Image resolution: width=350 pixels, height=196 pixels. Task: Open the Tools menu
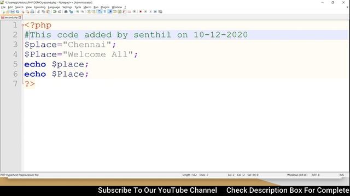pyautogui.click(x=78, y=7)
